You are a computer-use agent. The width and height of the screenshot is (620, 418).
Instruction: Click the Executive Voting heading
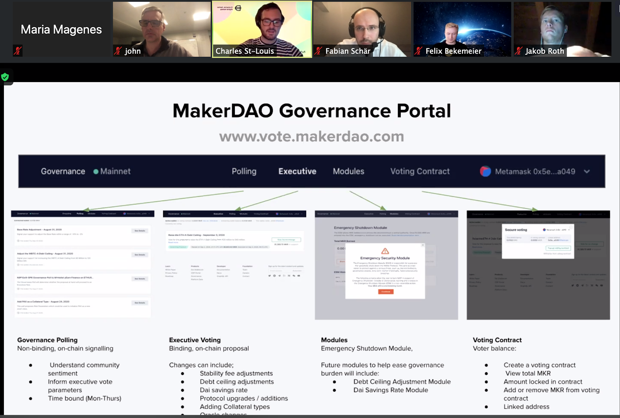point(195,340)
